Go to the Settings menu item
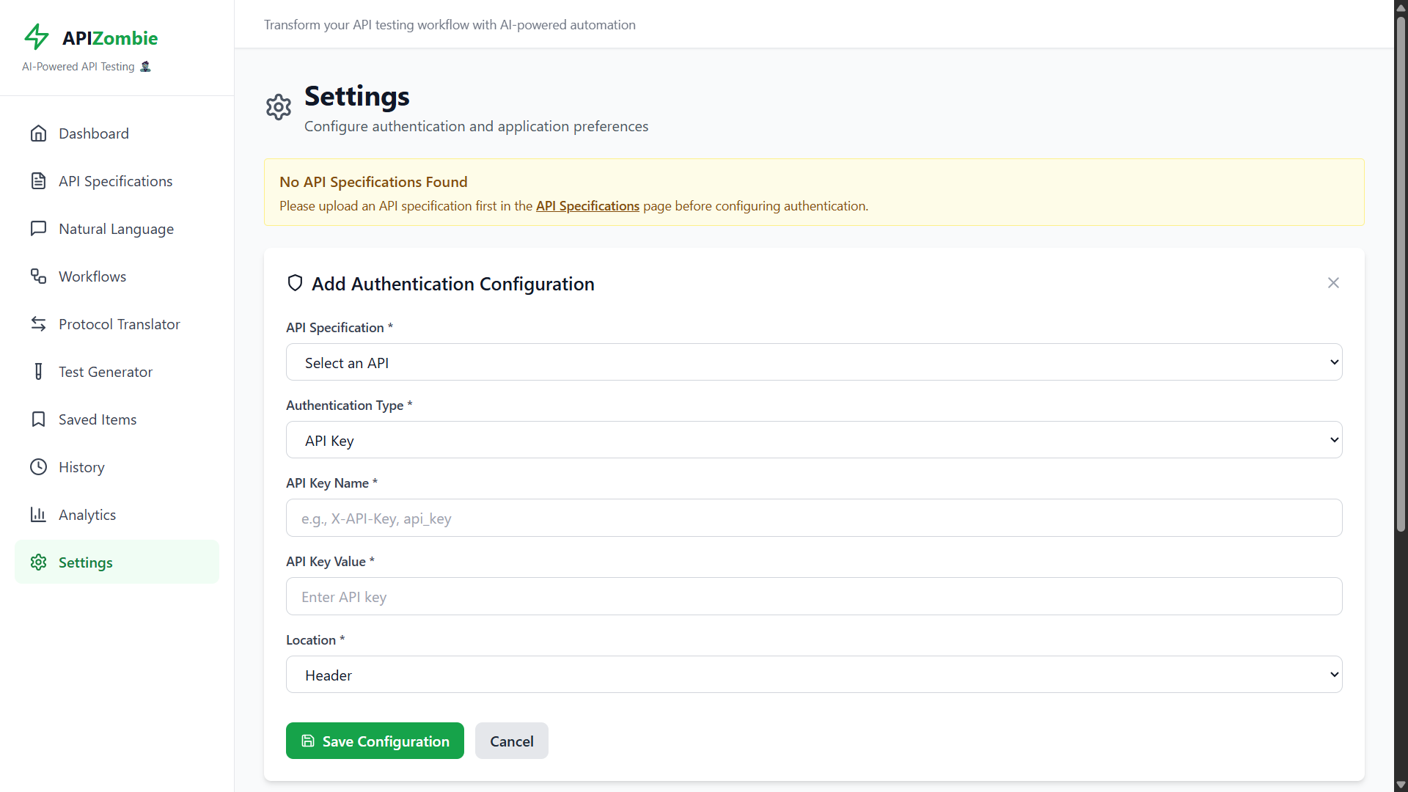The image size is (1408, 792). pyautogui.click(x=86, y=562)
